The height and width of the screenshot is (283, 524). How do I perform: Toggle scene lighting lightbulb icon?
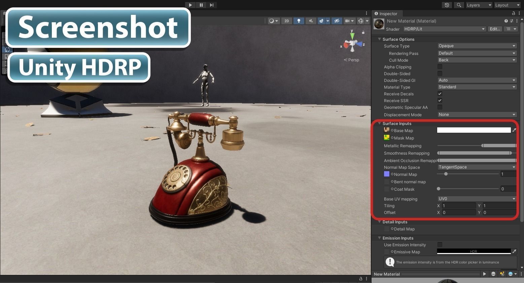(299, 21)
